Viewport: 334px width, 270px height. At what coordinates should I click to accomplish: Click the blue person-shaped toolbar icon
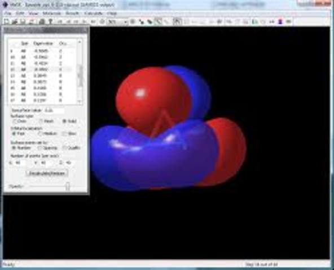point(280,21)
